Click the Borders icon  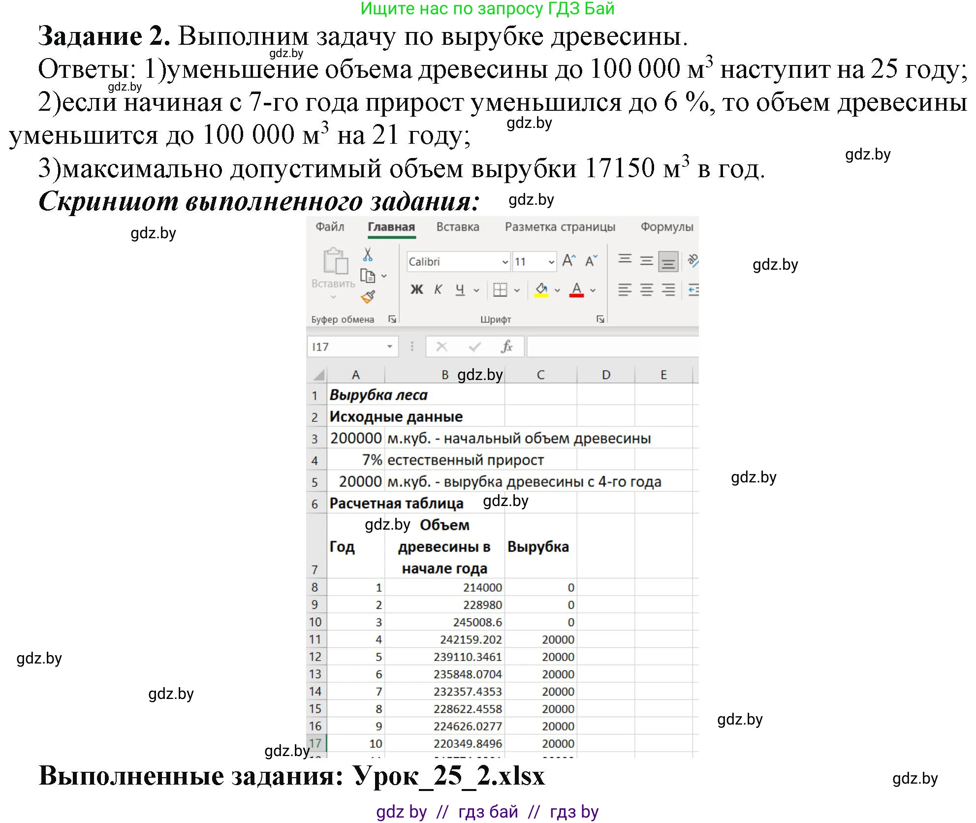pos(500,289)
